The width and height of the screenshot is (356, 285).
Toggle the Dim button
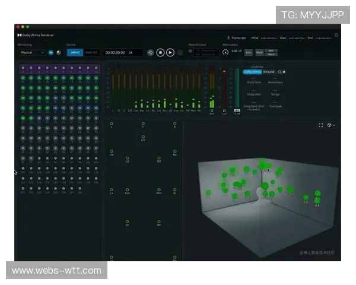click(249, 52)
